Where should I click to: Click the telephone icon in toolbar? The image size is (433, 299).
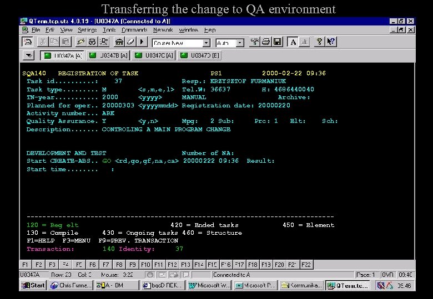click(x=92, y=42)
